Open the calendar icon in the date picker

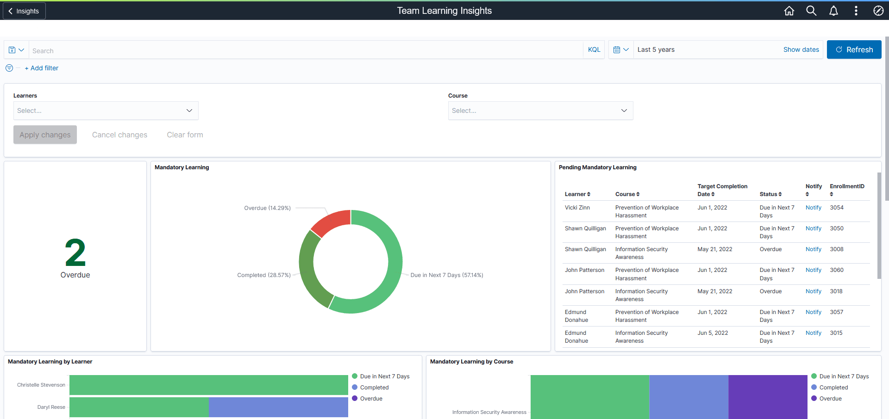pos(617,49)
